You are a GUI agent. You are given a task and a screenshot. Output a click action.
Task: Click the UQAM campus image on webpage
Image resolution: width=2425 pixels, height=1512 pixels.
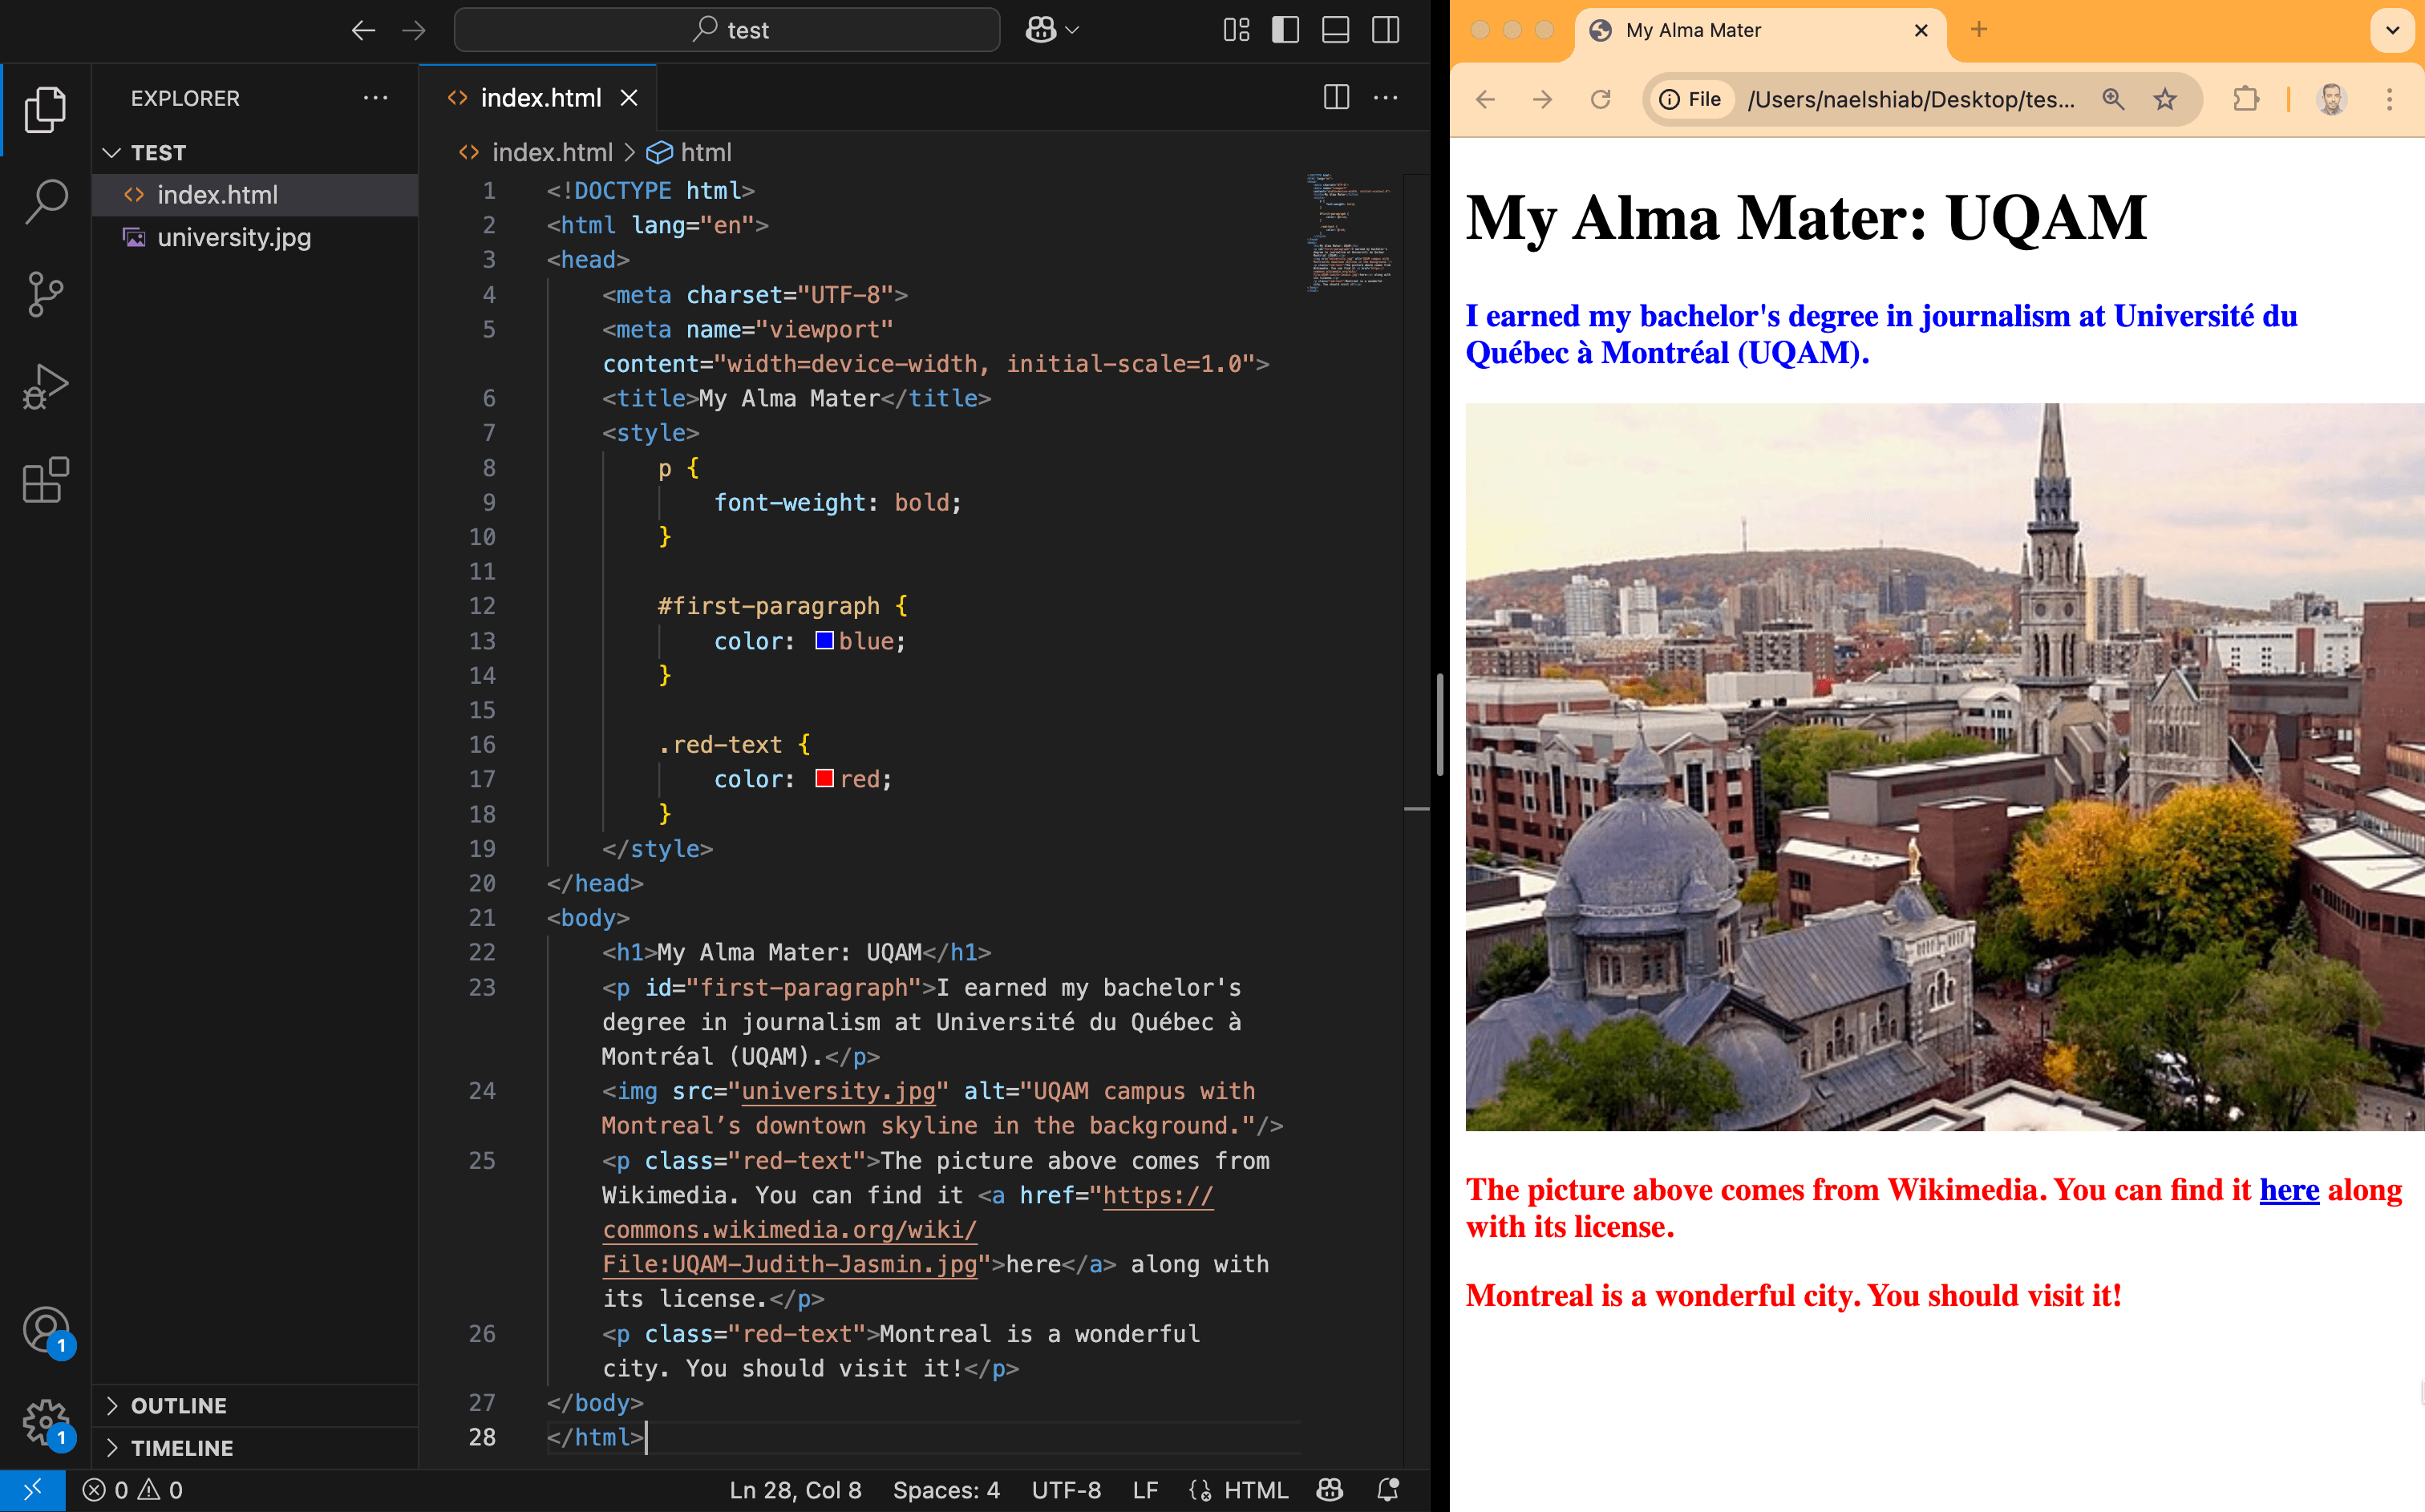(x=1945, y=767)
